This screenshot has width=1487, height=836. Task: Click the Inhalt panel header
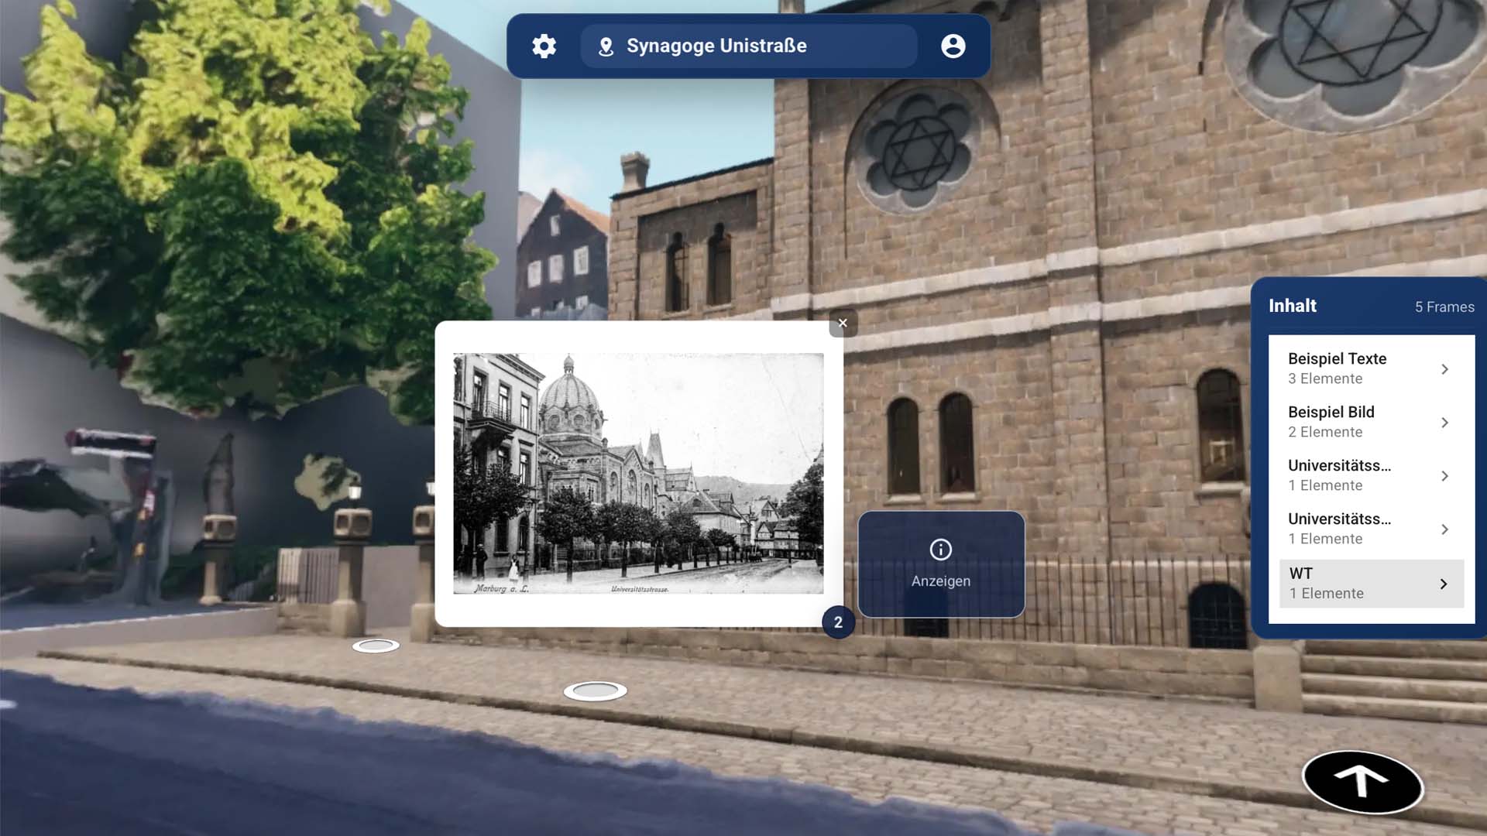tap(1293, 306)
